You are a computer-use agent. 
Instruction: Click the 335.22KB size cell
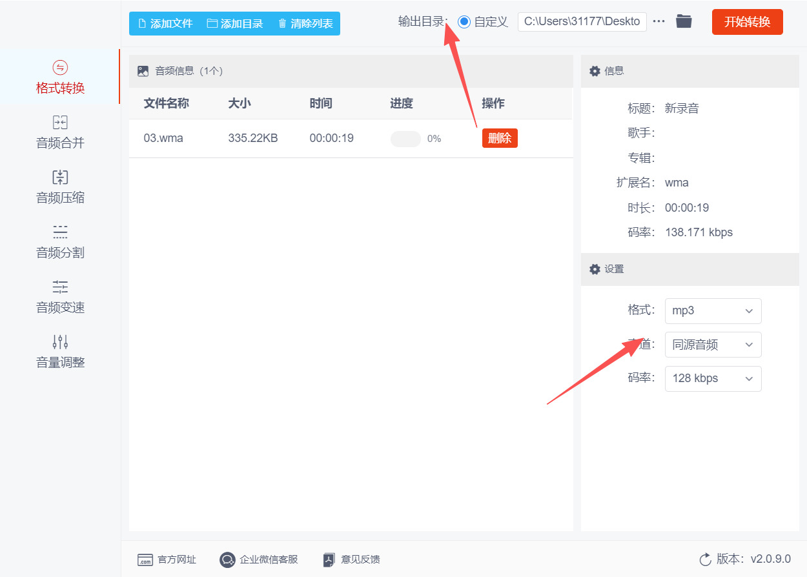click(253, 138)
